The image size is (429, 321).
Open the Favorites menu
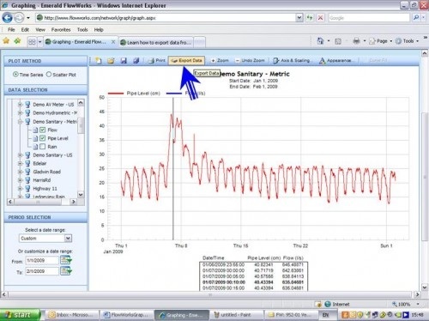61,29
